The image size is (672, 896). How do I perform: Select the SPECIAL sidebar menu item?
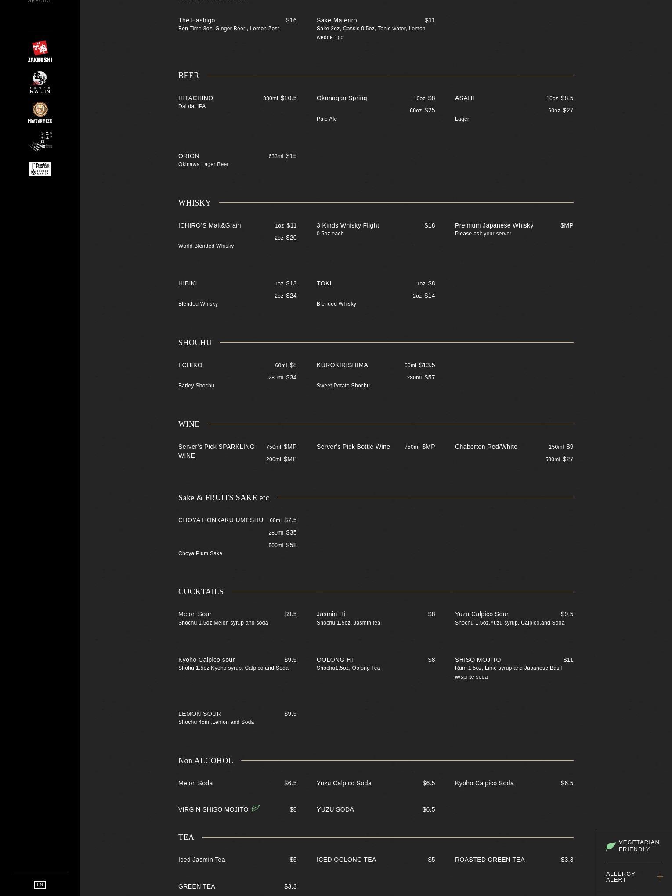click(40, 1)
